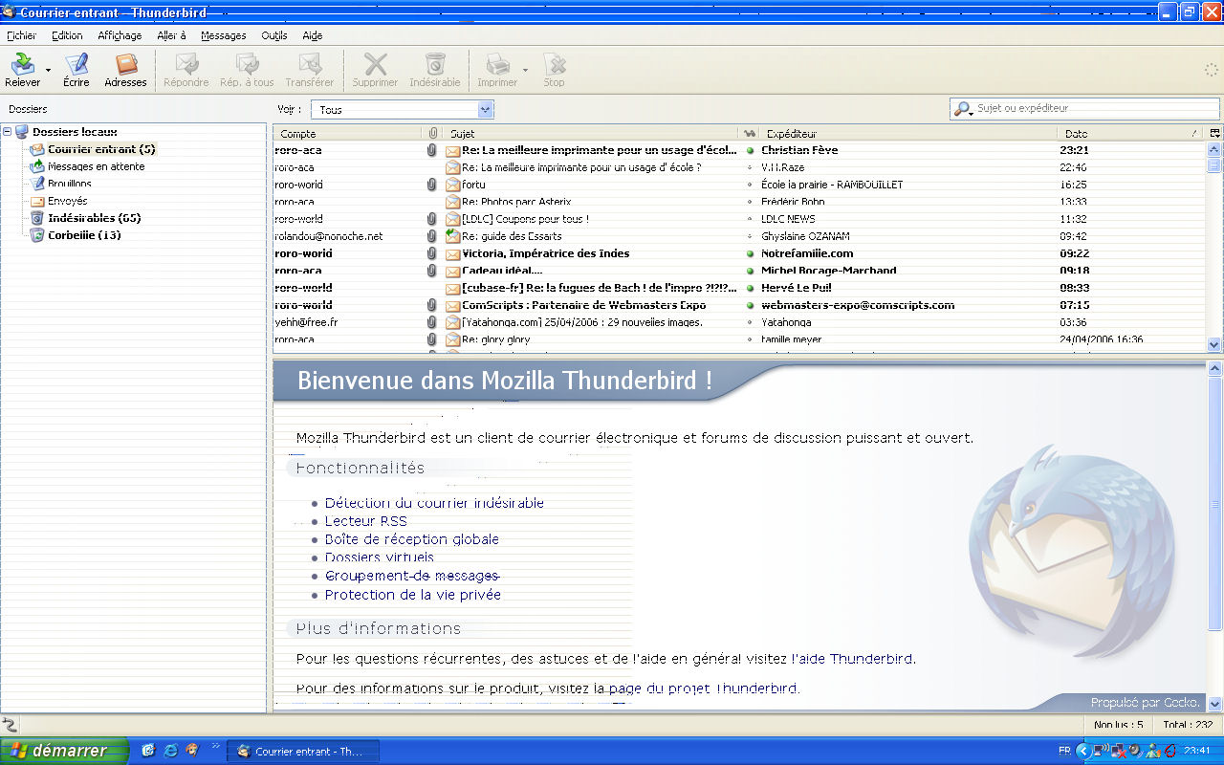Click the Répondre reply toolbar icon
This screenshot has height=765, width=1224.
[x=186, y=65]
